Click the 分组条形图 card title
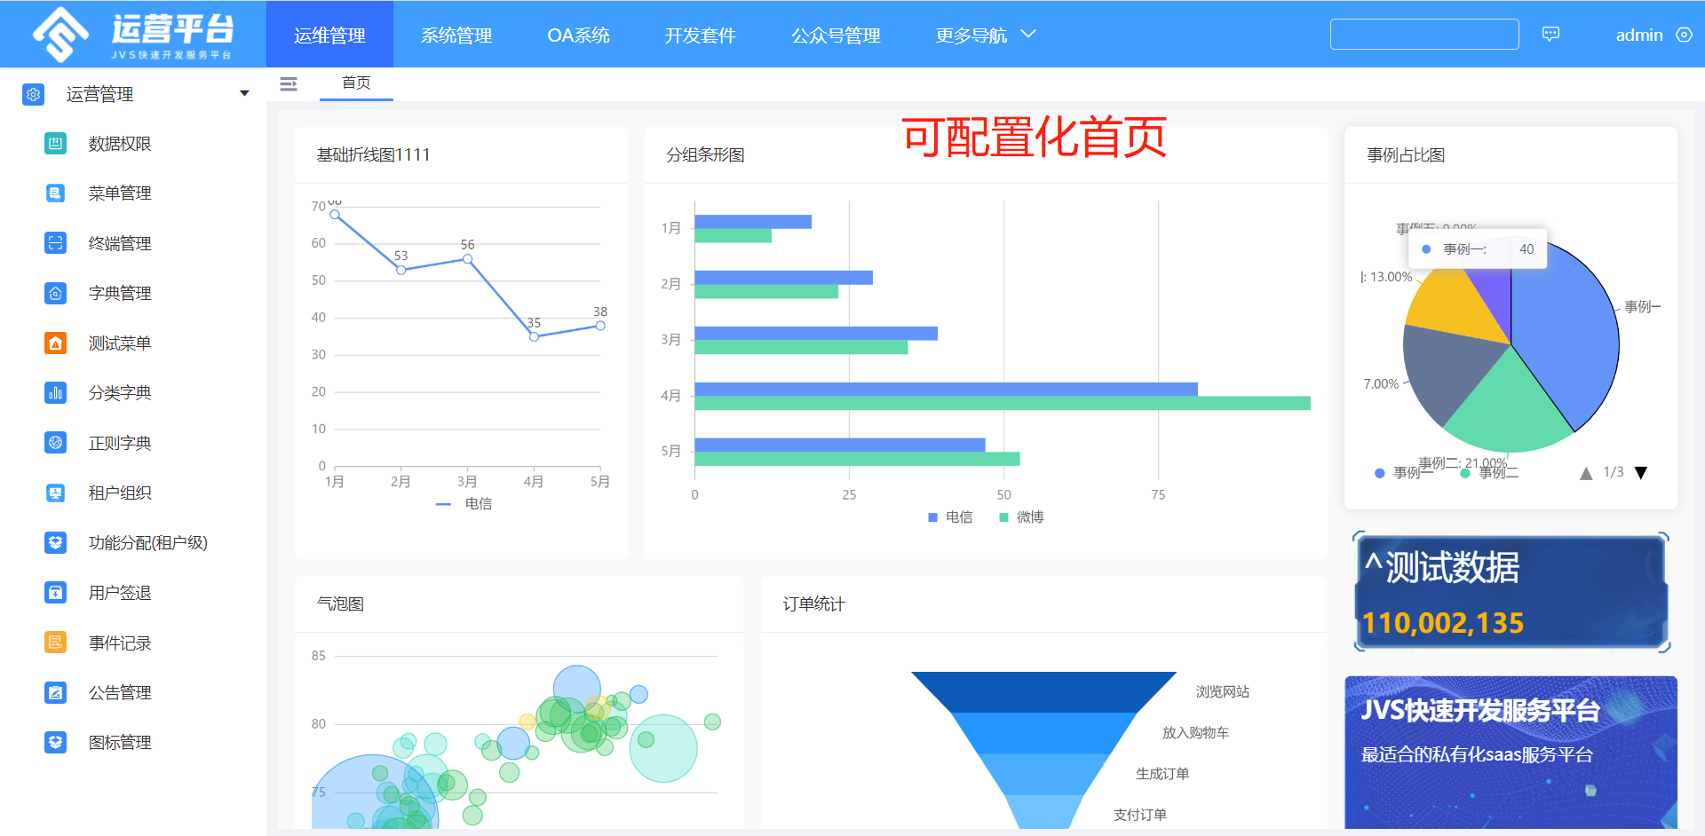The width and height of the screenshot is (1705, 836). click(705, 154)
